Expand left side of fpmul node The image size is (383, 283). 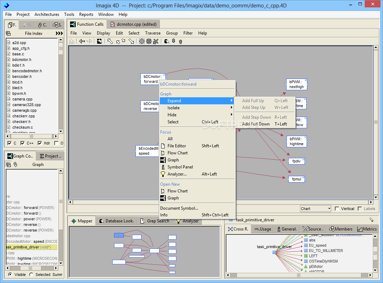[288, 179]
